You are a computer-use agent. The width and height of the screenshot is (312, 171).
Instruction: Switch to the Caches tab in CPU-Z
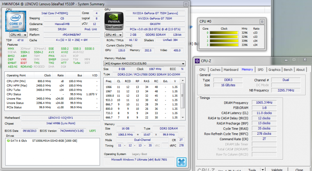(x=215, y=70)
